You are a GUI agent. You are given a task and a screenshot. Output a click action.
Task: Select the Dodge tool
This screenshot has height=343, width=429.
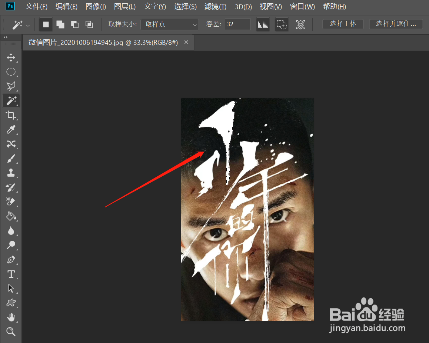coord(11,245)
